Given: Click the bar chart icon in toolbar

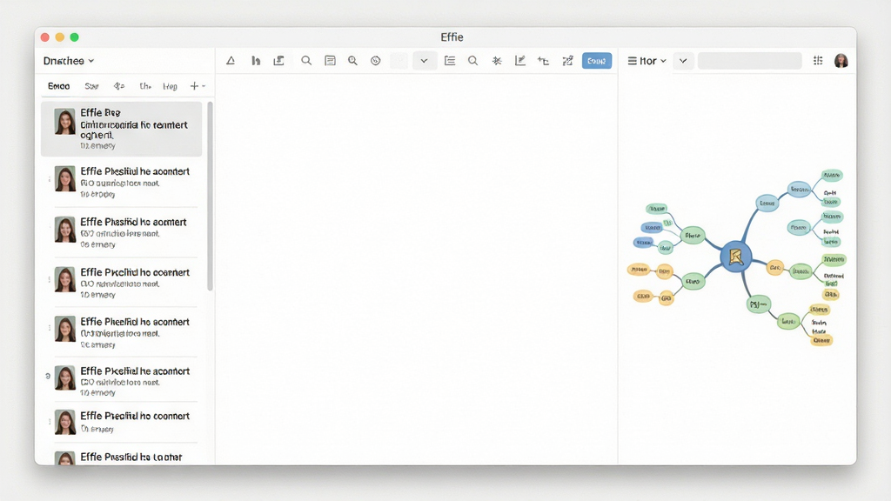Looking at the screenshot, I should tap(256, 61).
